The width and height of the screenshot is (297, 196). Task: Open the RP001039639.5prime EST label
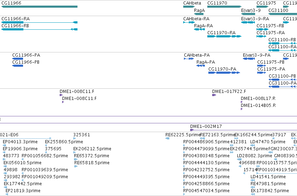(45, 170)
